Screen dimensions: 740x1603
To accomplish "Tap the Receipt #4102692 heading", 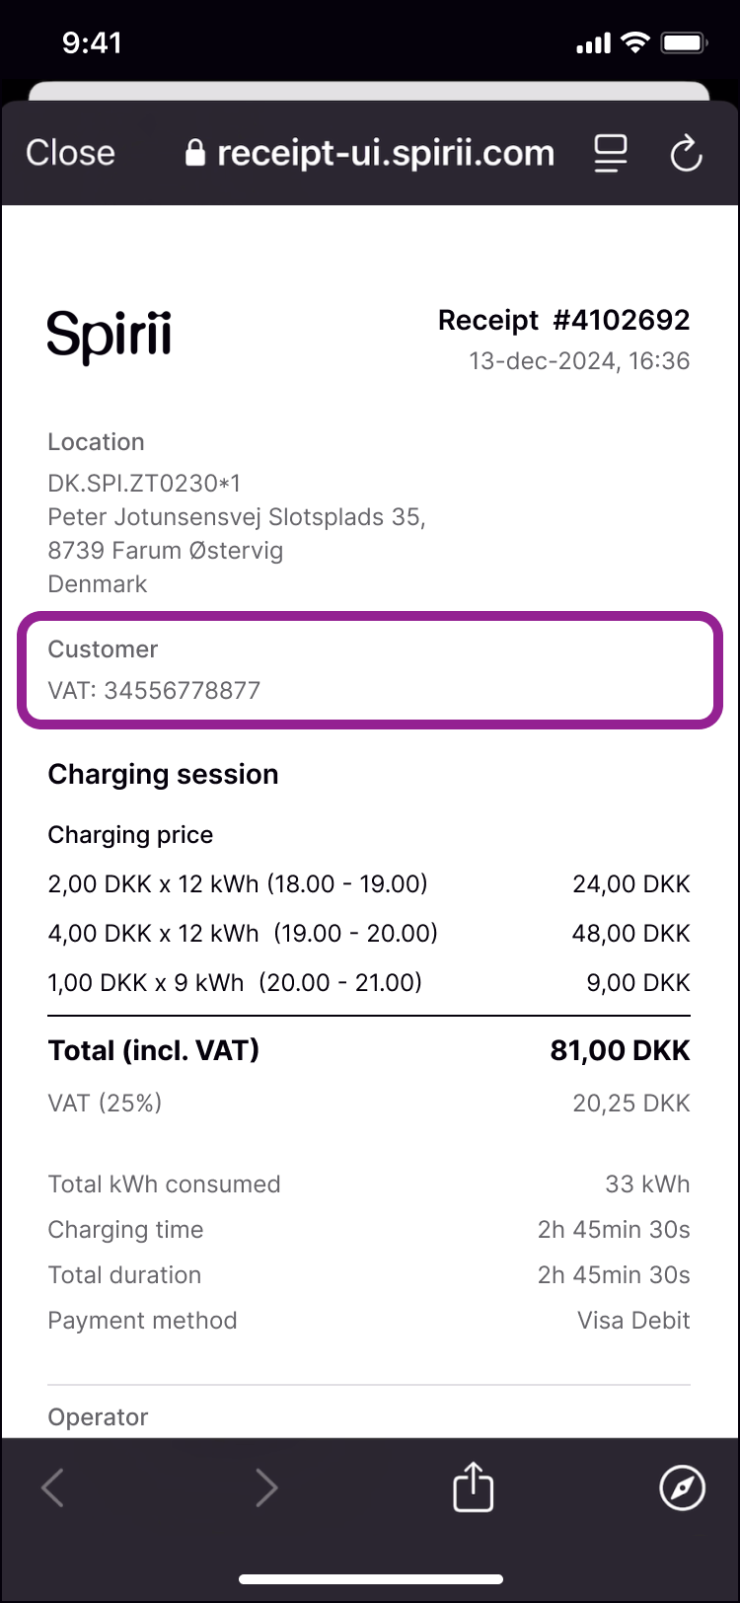I will pos(563,320).
